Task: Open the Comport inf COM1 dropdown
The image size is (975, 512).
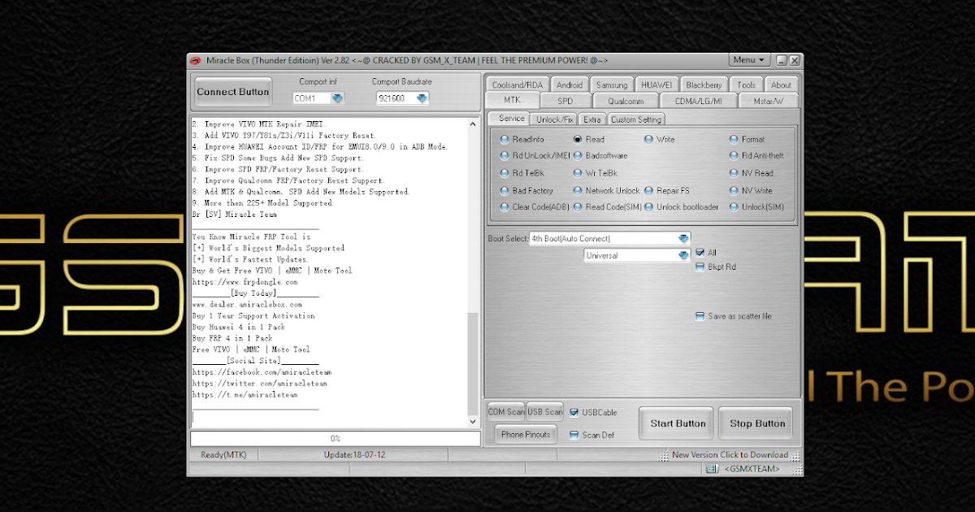Action: 318,98
